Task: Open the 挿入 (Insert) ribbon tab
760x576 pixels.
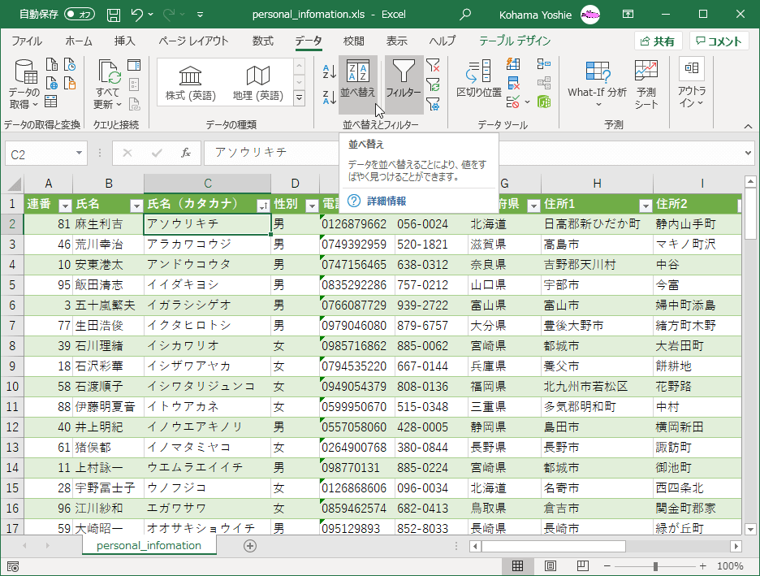Action: click(x=124, y=41)
